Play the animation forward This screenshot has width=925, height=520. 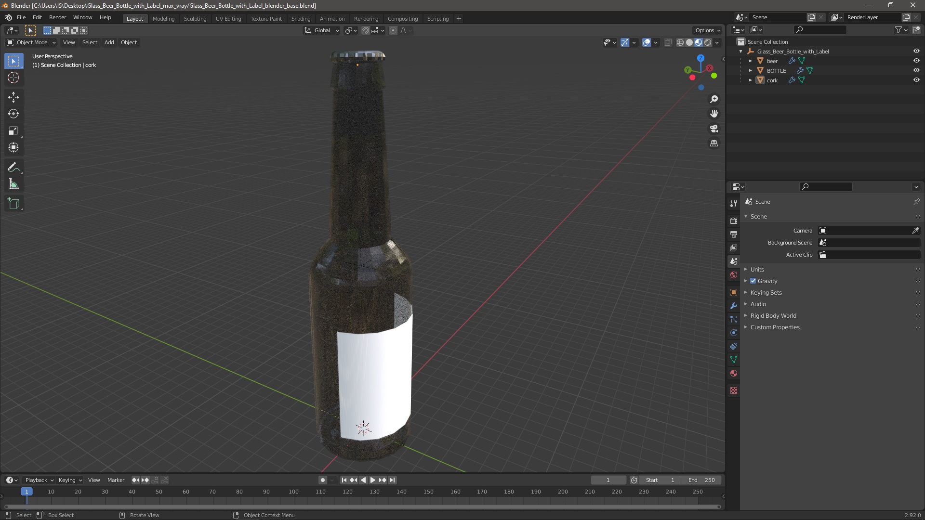[x=373, y=480]
